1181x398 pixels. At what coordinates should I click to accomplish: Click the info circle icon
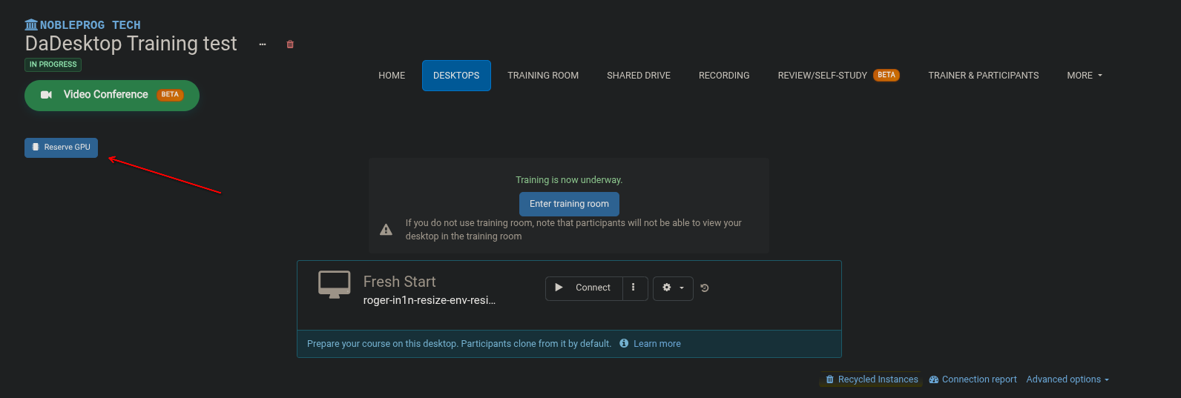[x=624, y=343]
